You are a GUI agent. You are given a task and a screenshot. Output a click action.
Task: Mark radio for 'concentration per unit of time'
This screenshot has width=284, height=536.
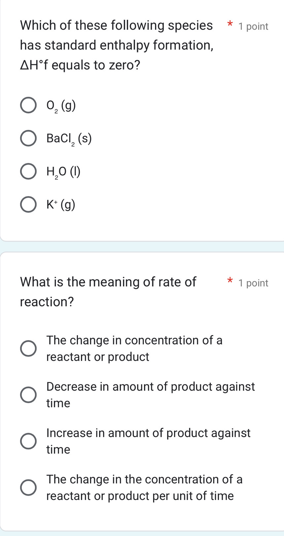click(x=28, y=487)
